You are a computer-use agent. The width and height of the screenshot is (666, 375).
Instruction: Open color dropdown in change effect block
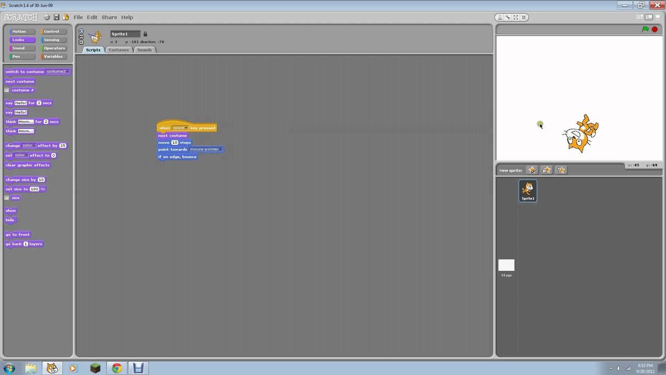(29, 146)
